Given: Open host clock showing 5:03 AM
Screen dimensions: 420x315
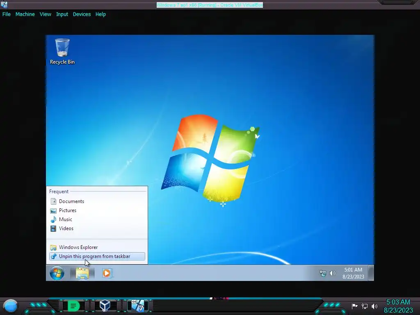Looking at the screenshot, I should [x=398, y=306].
